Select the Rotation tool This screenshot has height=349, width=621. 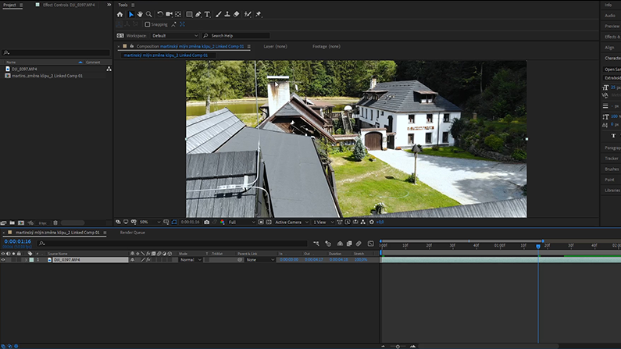(160, 14)
